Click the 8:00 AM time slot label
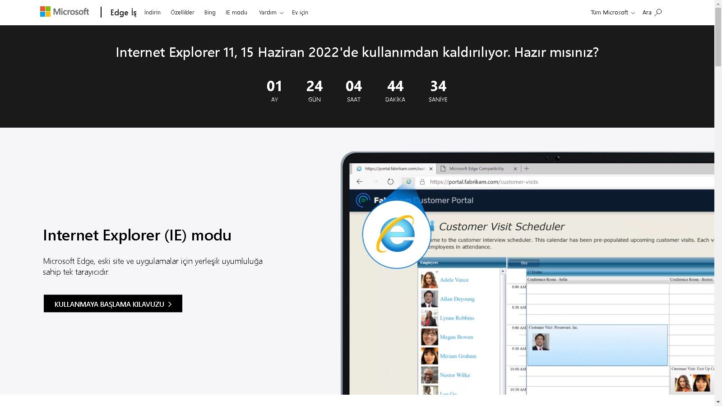Screen dimensions: 722x406 click(519, 287)
